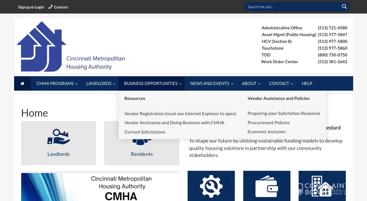Click the Economic Inclusion link
Screen dimensions: 367x201
(x=266, y=132)
